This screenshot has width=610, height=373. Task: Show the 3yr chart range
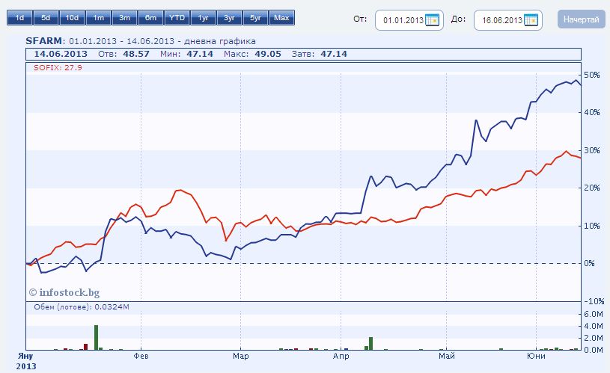click(229, 18)
